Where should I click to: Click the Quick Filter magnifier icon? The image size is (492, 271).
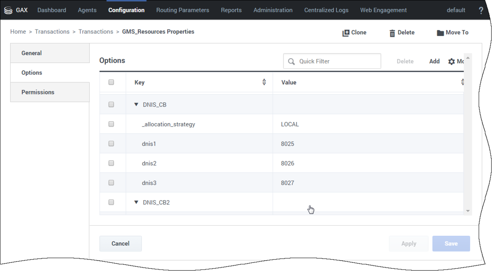click(292, 61)
